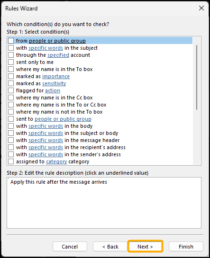Click the Next > button
Image resolution: width=210 pixels, height=258 pixels.
click(x=145, y=246)
